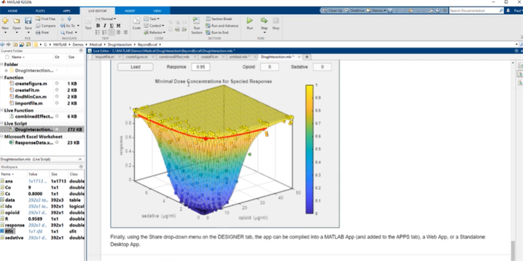Select center text alignment
Viewport: 523px width, 261px height.
pos(118,32)
